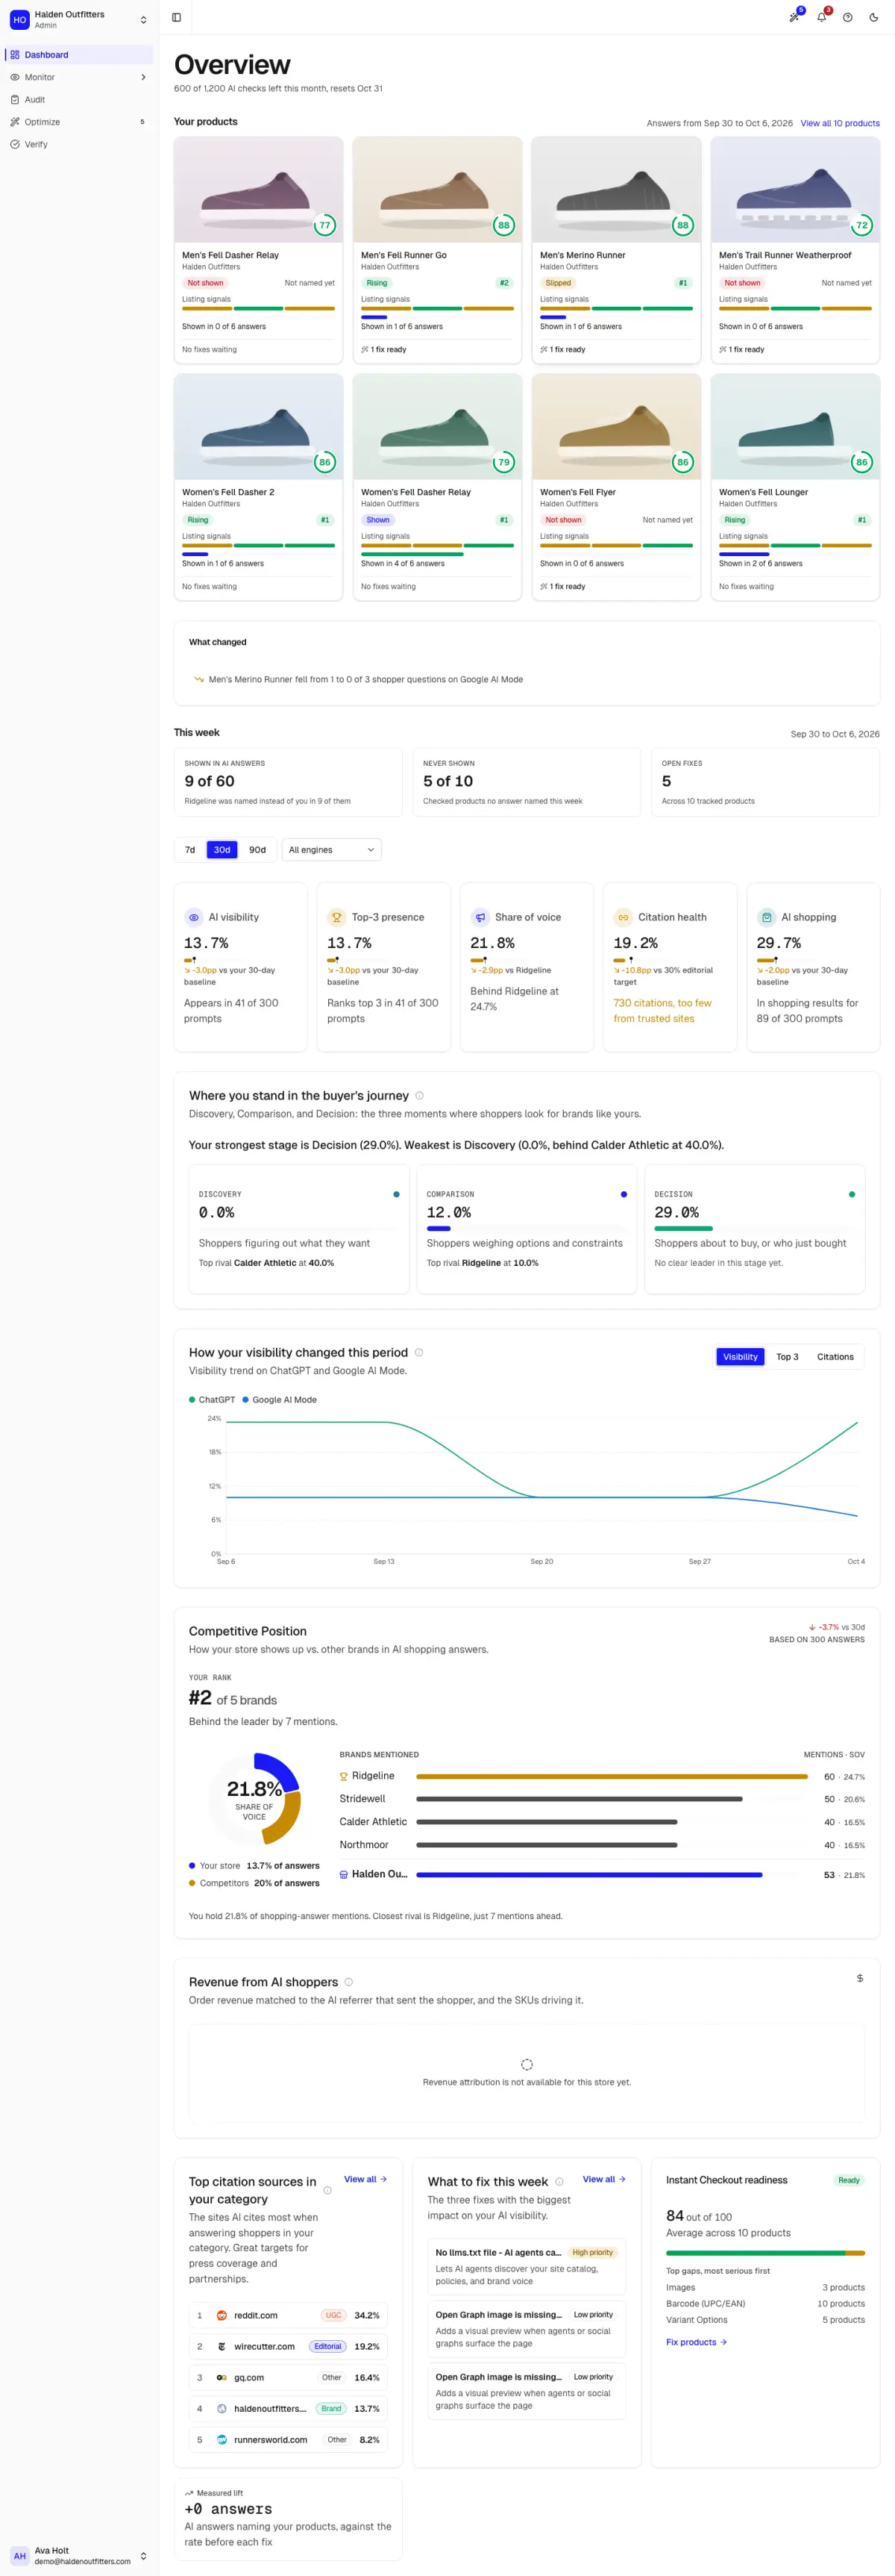Image resolution: width=895 pixels, height=2576 pixels.
Task: Click View all 10 products link
Action: coord(839,123)
